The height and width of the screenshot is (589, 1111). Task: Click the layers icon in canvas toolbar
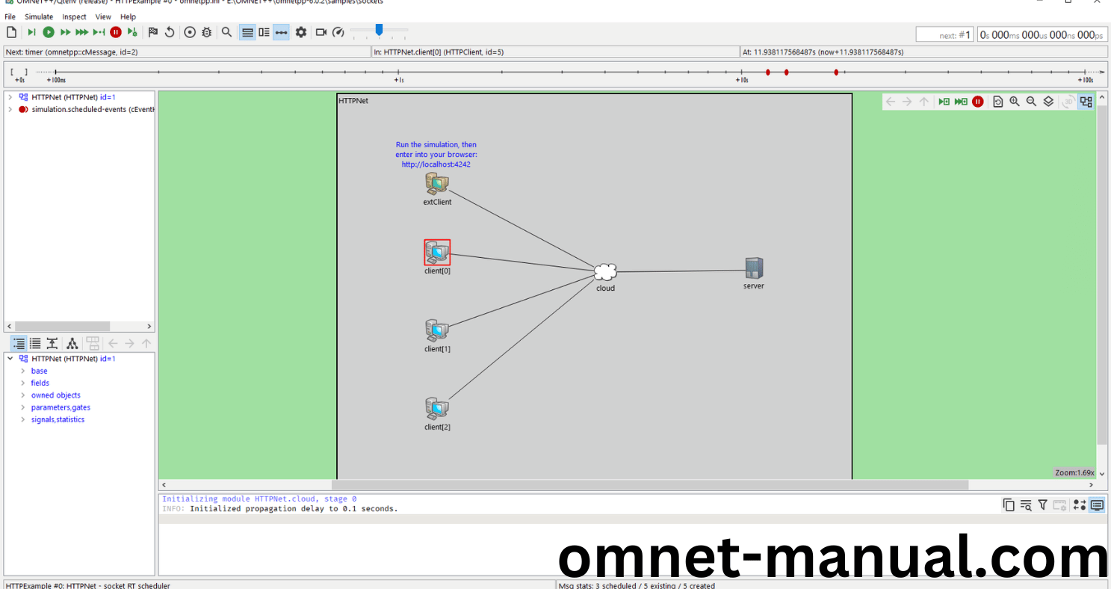pos(1048,102)
